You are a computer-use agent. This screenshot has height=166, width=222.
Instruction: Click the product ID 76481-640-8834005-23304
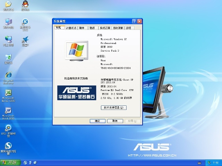(116, 68)
